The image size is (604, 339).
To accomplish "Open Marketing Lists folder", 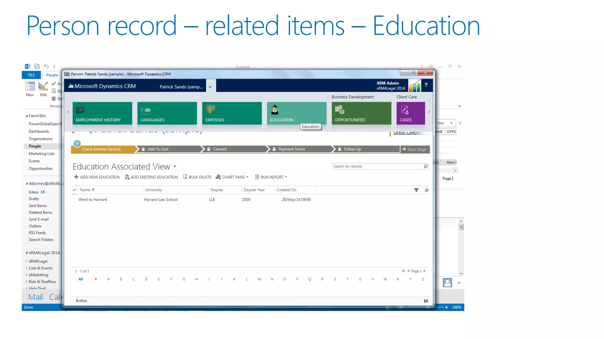I will 42,154.
